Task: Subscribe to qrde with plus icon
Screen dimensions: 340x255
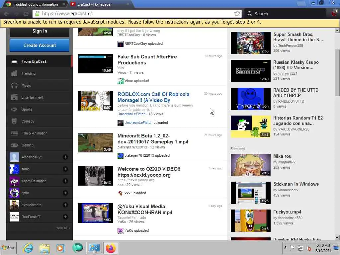Action: [65, 193]
